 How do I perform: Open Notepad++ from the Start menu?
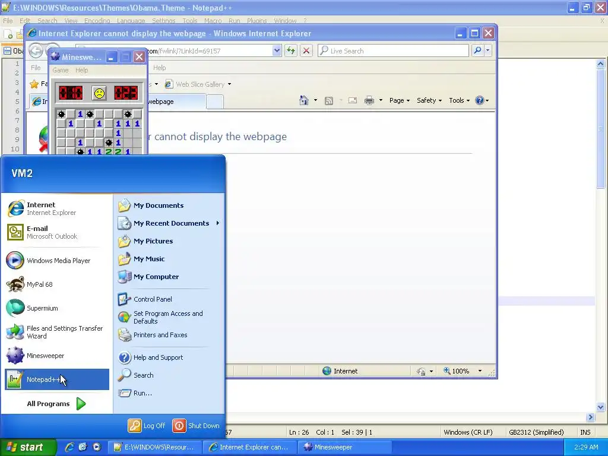pos(56,379)
